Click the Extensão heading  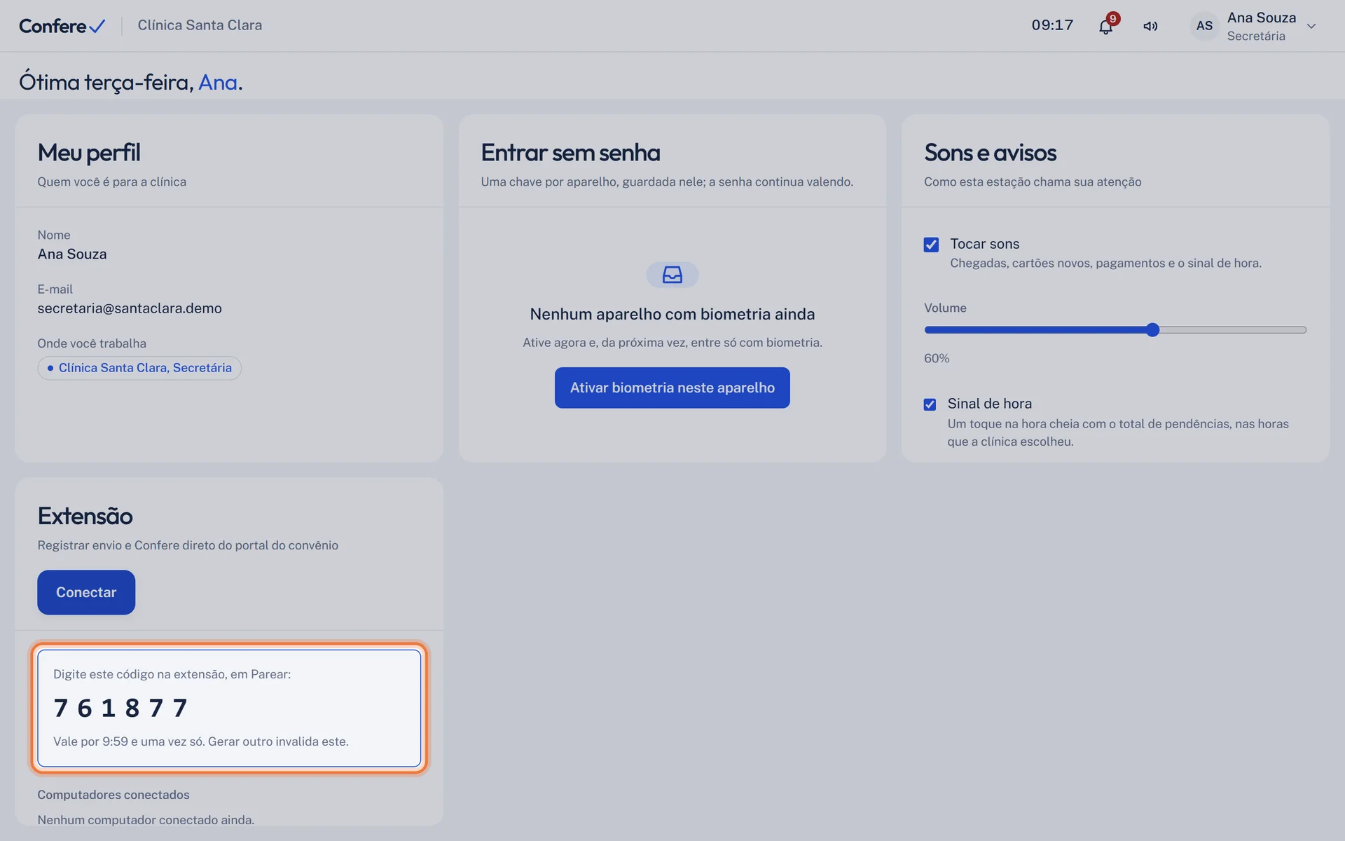(85, 516)
